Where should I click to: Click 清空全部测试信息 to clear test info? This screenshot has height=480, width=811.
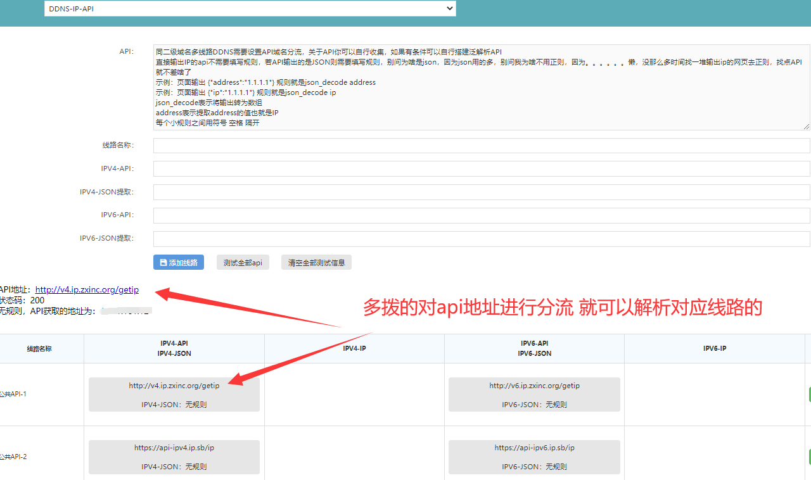click(x=316, y=262)
